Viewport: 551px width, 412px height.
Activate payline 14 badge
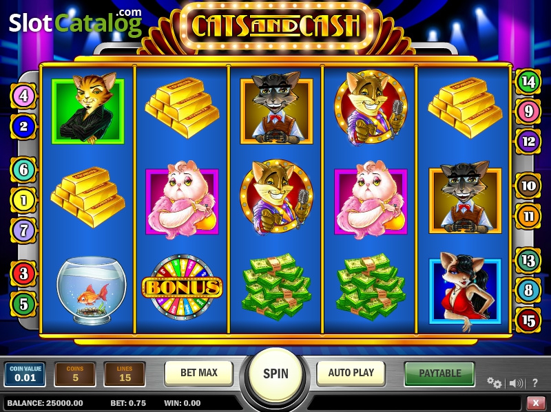[x=528, y=82]
